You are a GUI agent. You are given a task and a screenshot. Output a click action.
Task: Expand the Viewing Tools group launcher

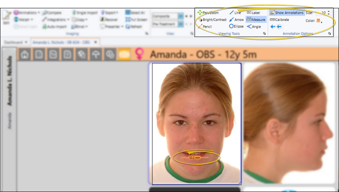[x=264, y=34]
